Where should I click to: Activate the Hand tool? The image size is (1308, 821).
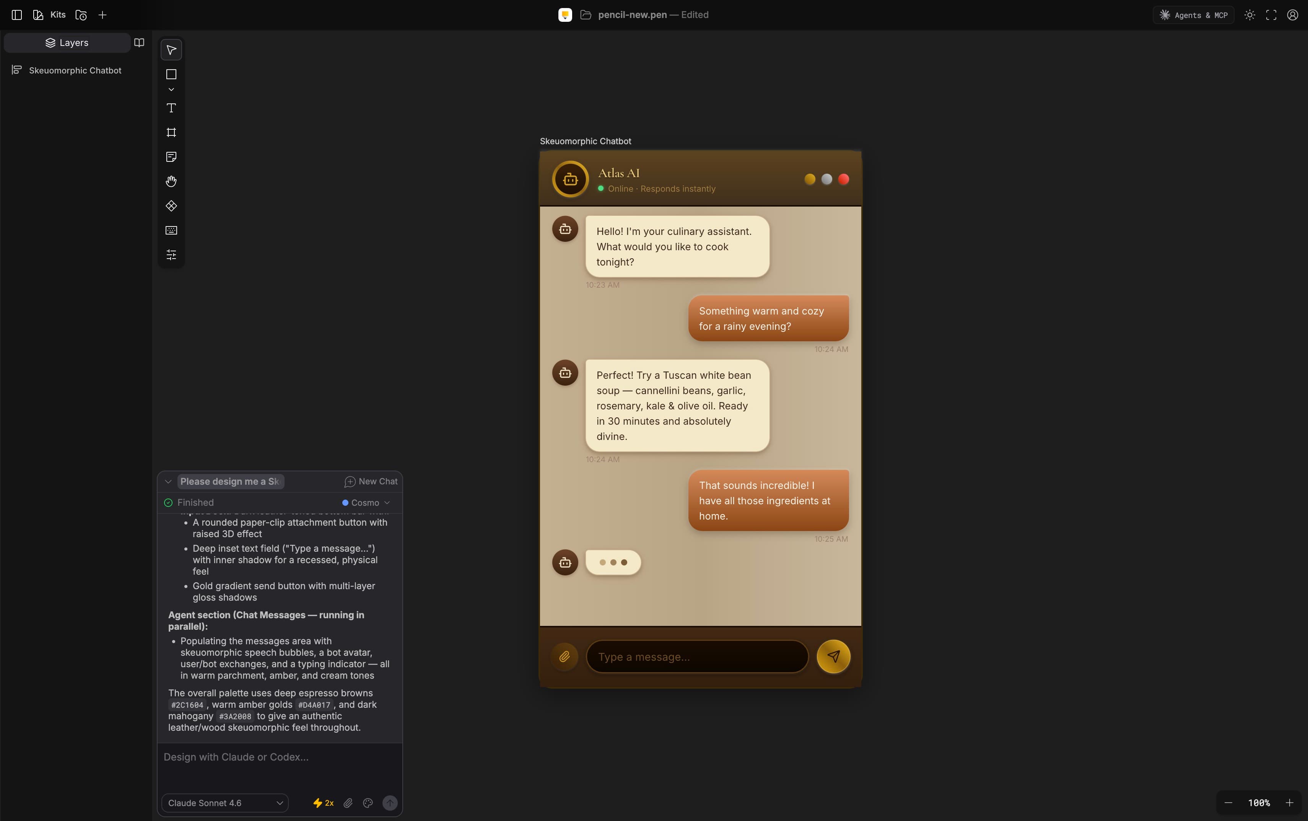171,181
